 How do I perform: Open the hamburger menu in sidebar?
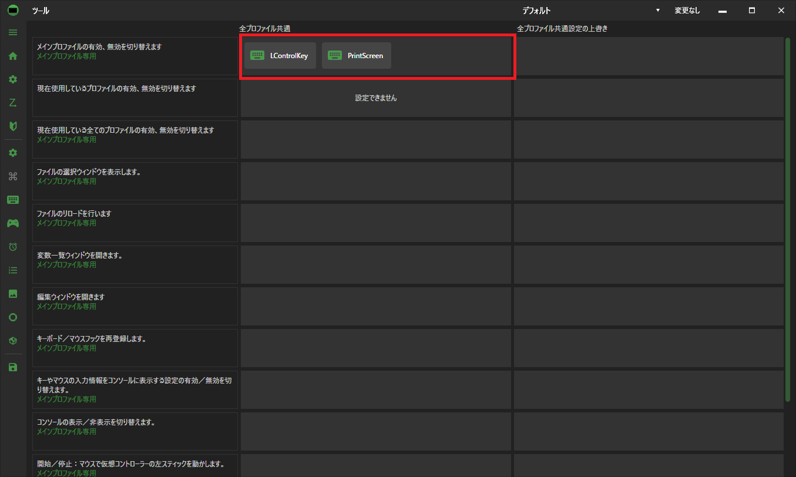point(13,32)
